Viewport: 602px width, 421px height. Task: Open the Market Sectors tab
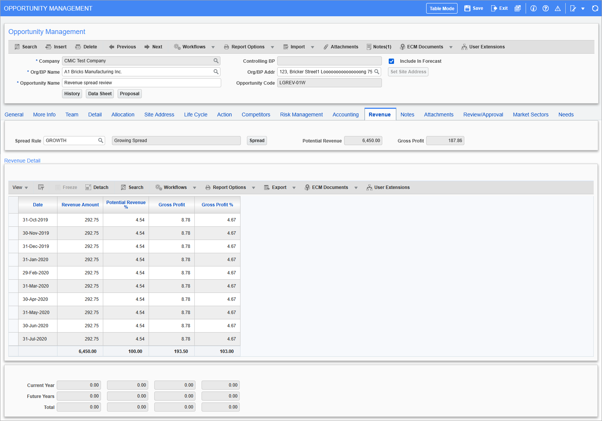(531, 115)
